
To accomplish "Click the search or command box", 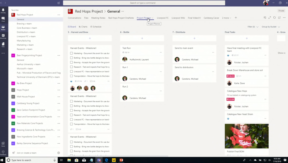I will click(144, 3).
